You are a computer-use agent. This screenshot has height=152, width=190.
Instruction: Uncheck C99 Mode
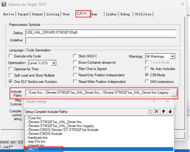click(147, 75)
